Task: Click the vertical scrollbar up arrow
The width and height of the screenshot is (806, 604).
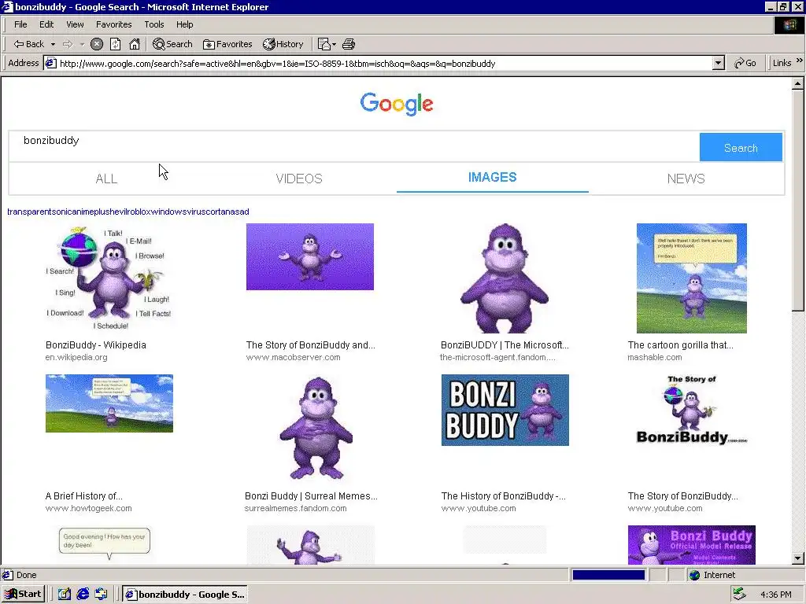Action: pos(798,83)
